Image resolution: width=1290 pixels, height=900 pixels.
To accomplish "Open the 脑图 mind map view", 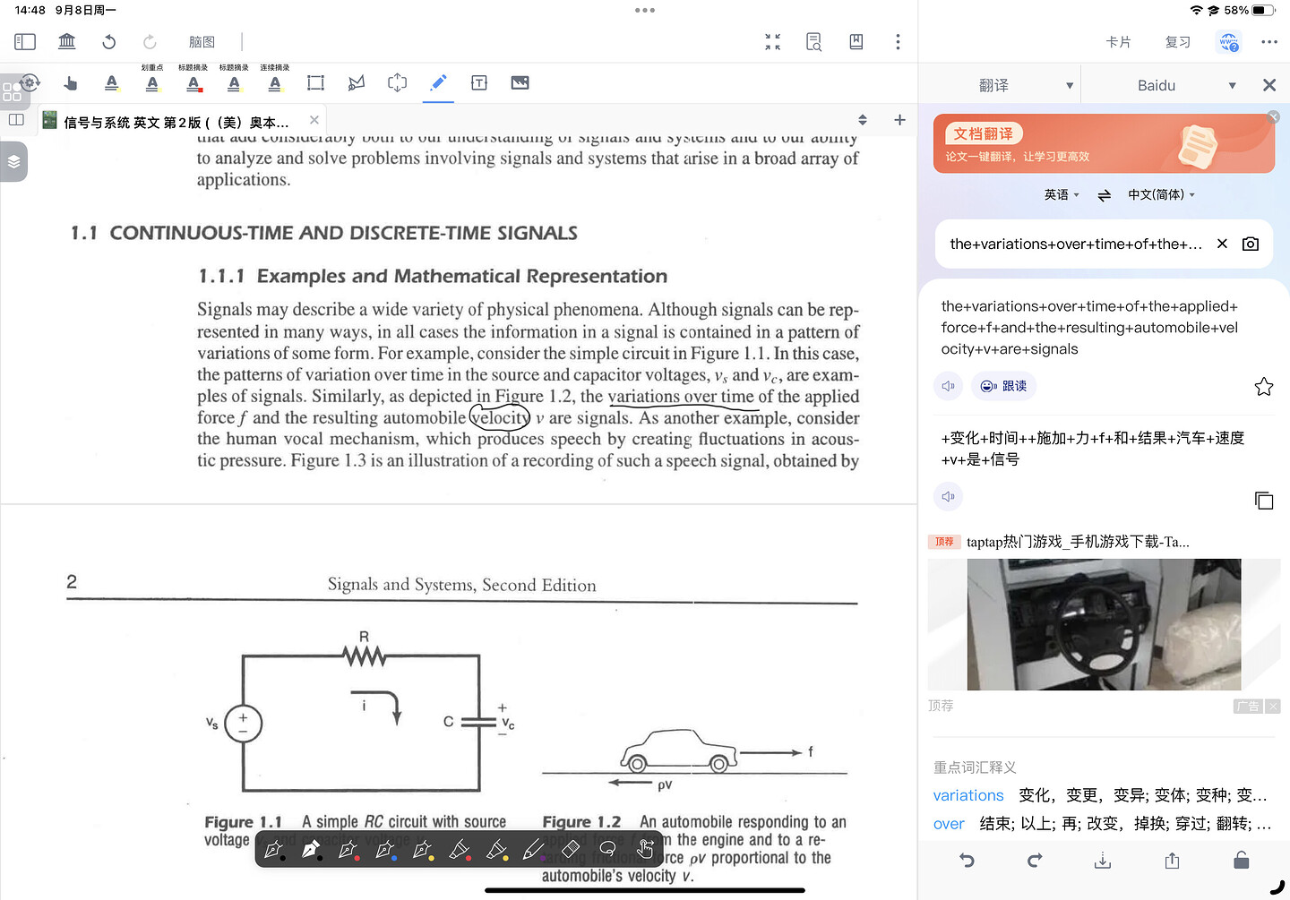I will click(202, 42).
